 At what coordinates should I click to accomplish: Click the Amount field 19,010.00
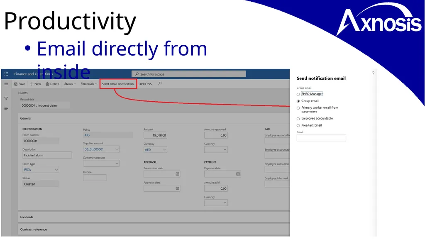pyautogui.click(x=155, y=135)
